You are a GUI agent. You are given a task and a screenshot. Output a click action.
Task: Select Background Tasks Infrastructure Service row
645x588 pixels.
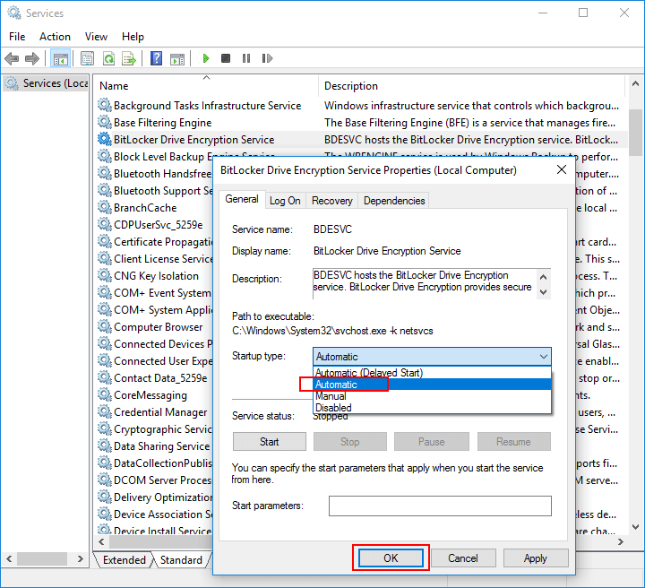[362, 106]
